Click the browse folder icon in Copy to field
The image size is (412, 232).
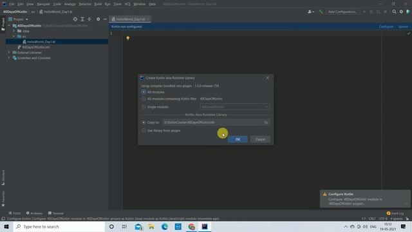[x=266, y=122]
